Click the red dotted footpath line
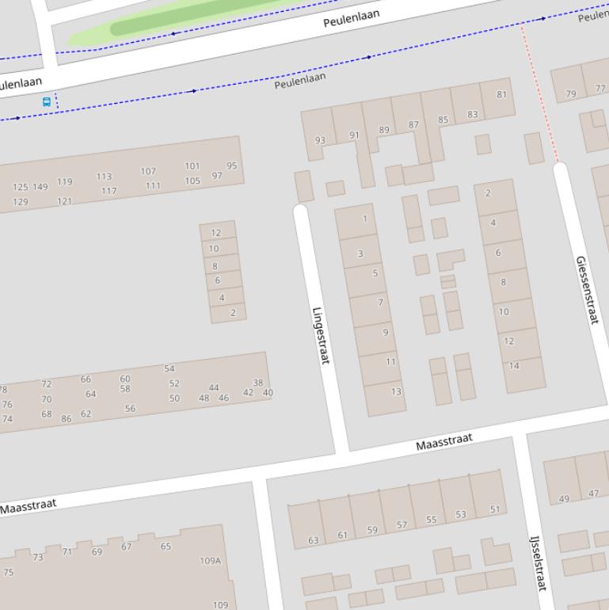Image resolution: width=609 pixels, height=610 pixels. click(x=541, y=95)
